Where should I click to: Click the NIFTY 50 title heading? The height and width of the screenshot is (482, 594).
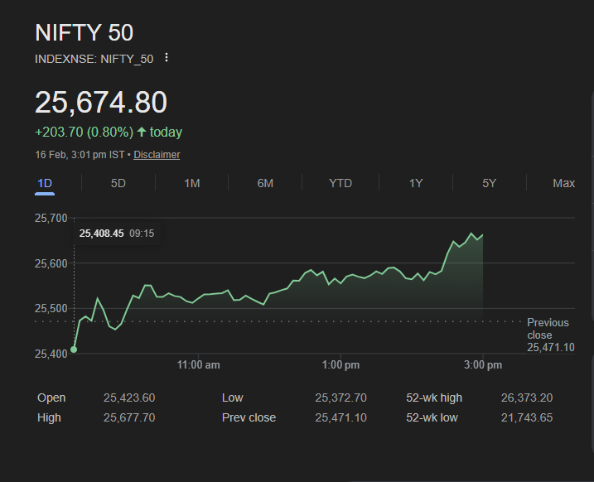coord(84,33)
